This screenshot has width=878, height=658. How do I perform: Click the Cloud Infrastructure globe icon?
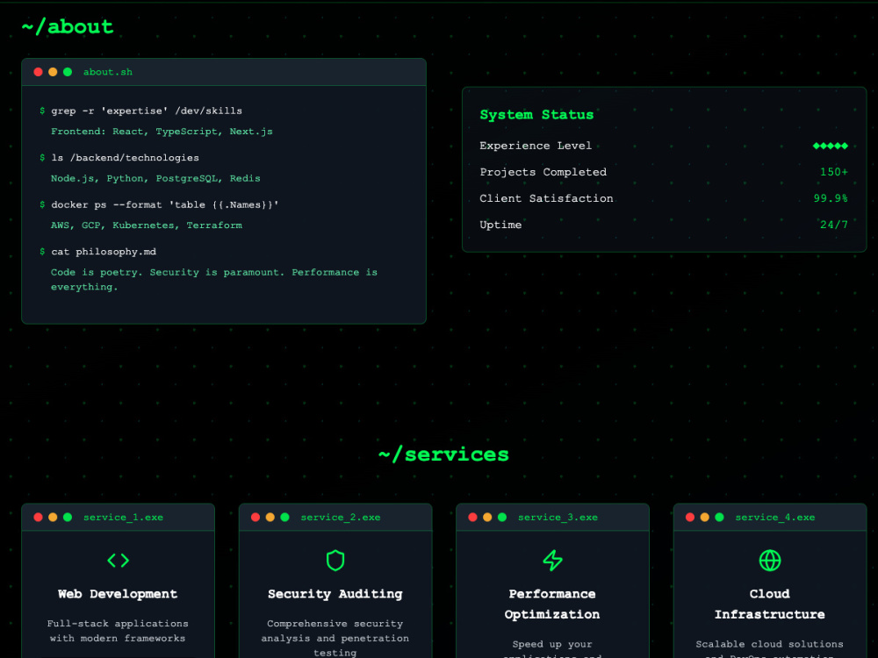770,560
